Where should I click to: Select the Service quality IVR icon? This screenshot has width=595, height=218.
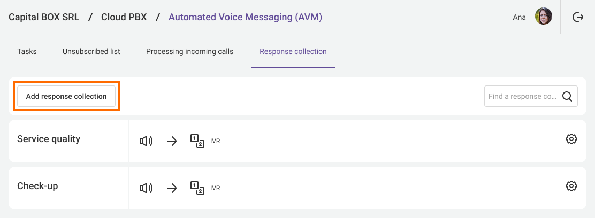coord(197,141)
